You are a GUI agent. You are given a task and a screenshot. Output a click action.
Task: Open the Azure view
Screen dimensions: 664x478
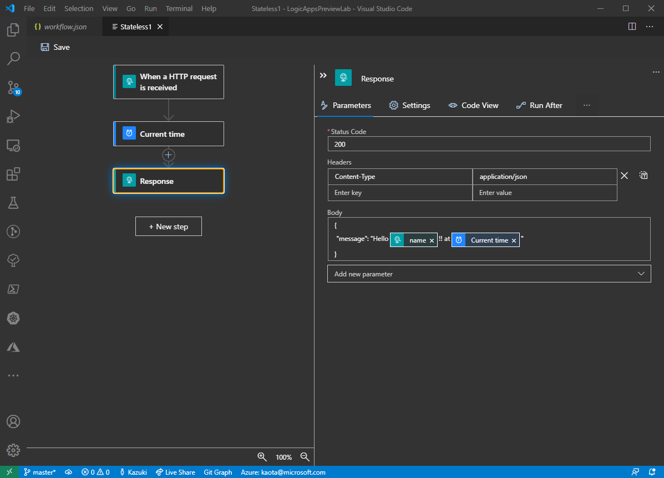pos(13,347)
